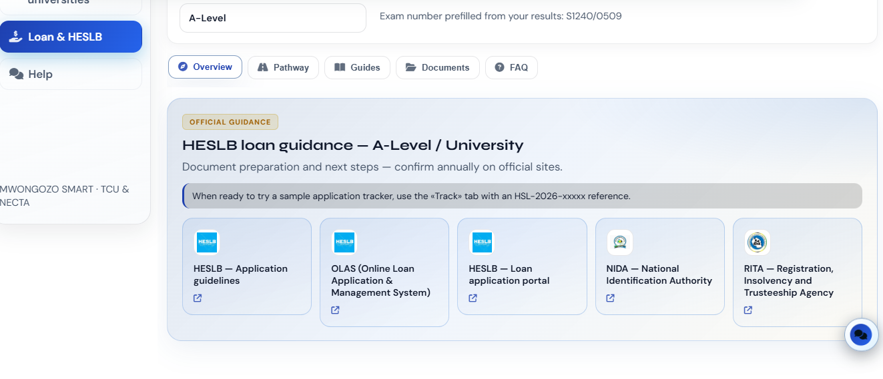Switch to the FAQ tab

tap(511, 67)
